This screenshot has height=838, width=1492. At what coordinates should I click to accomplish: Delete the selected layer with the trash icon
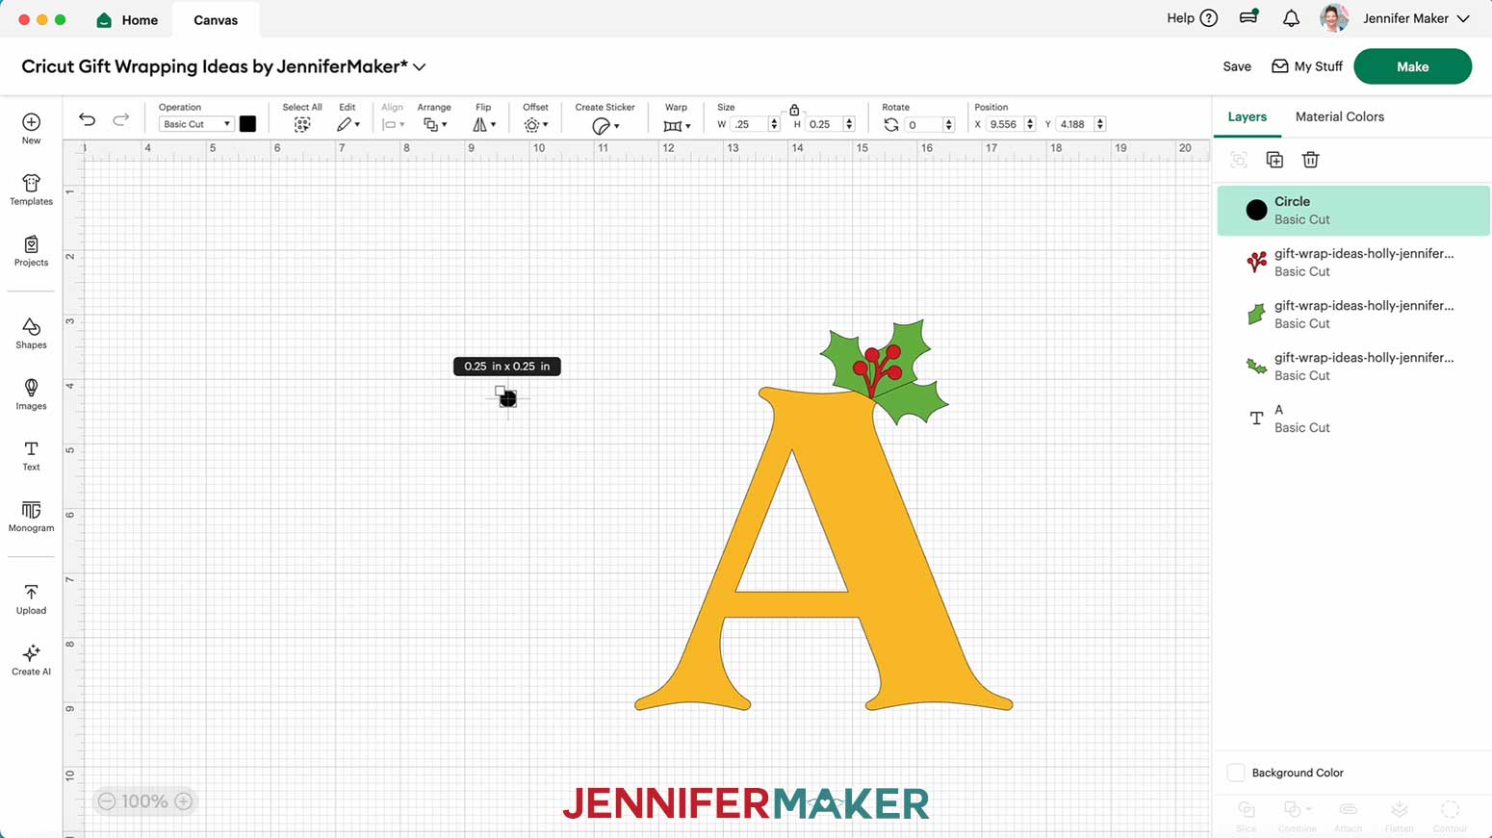pyautogui.click(x=1310, y=160)
